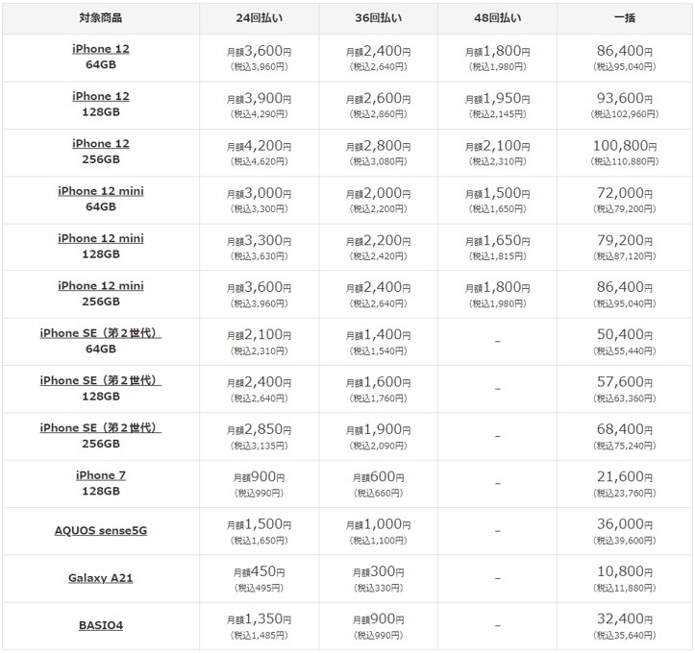Open the iPhone 7 128GB link

pos(101,475)
